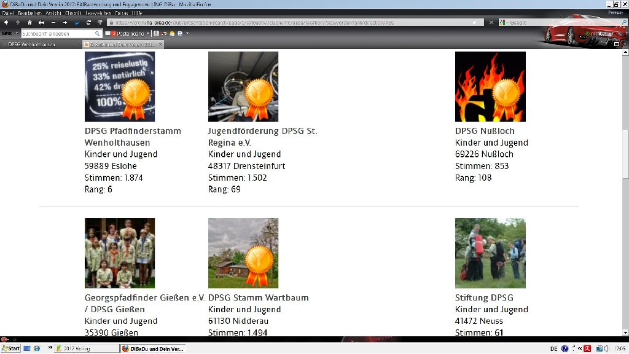Click the double-headed arrow toolbar icon
The width and height of the screenshot is (629, 354).
tap(41, 23)
